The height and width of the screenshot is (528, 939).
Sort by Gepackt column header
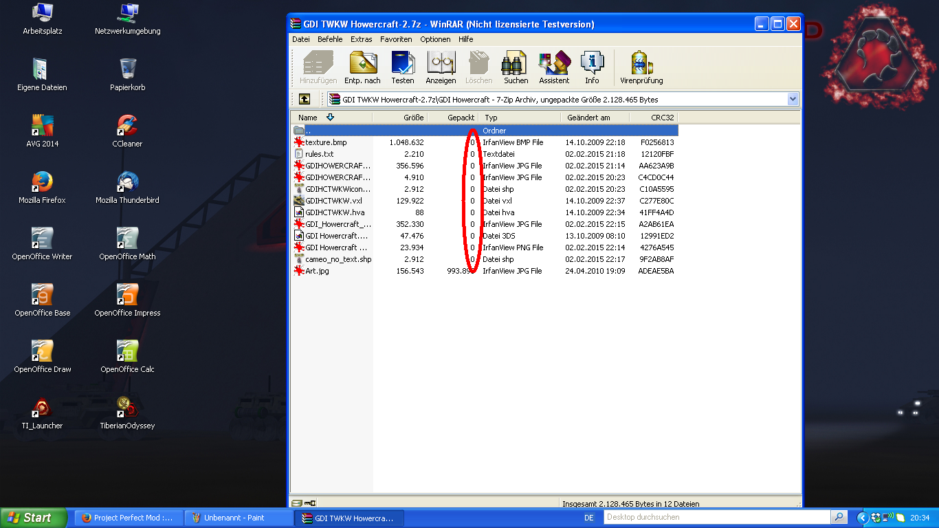pos(453,118)
